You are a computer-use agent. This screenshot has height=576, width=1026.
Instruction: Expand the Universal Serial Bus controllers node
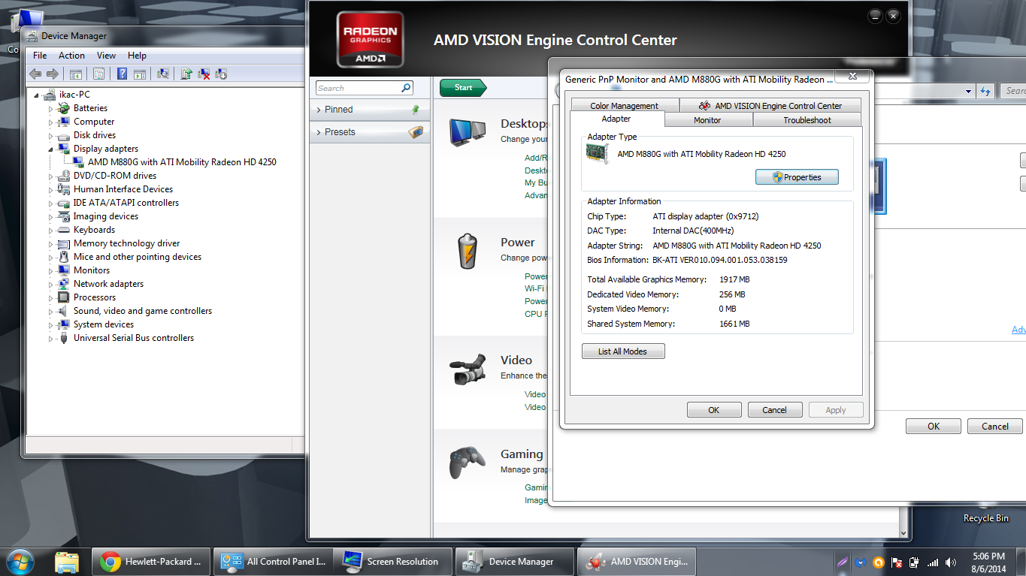pyautogui.click(x=51, y=339)
